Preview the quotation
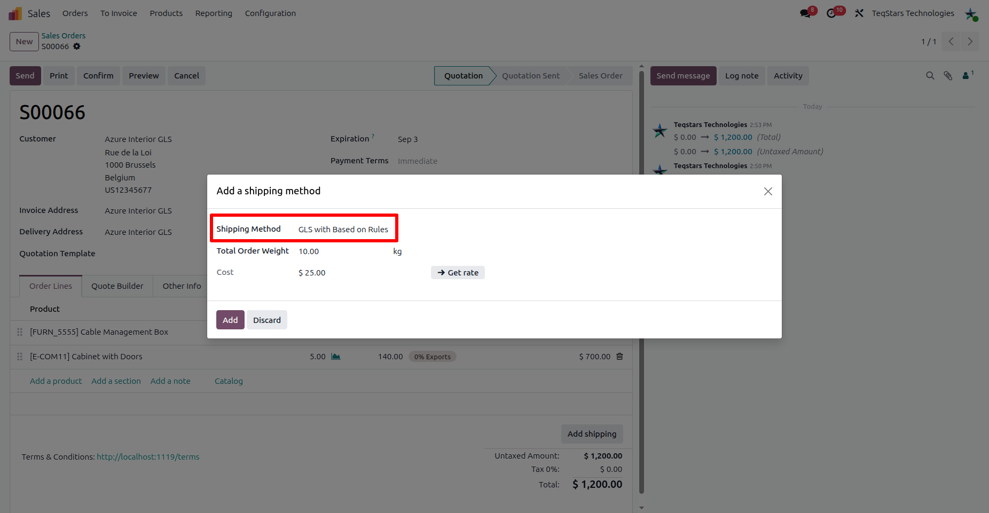The height and width of the screenshot is (513, 989). (144, 76)
